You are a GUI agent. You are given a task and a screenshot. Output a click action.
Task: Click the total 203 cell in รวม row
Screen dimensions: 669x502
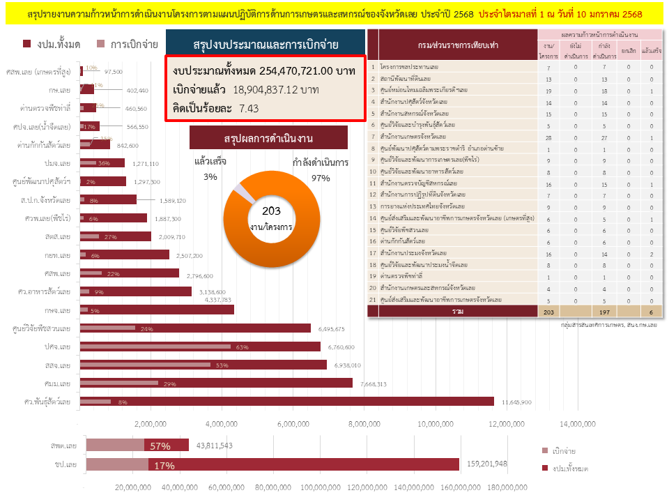click(548, 312)
